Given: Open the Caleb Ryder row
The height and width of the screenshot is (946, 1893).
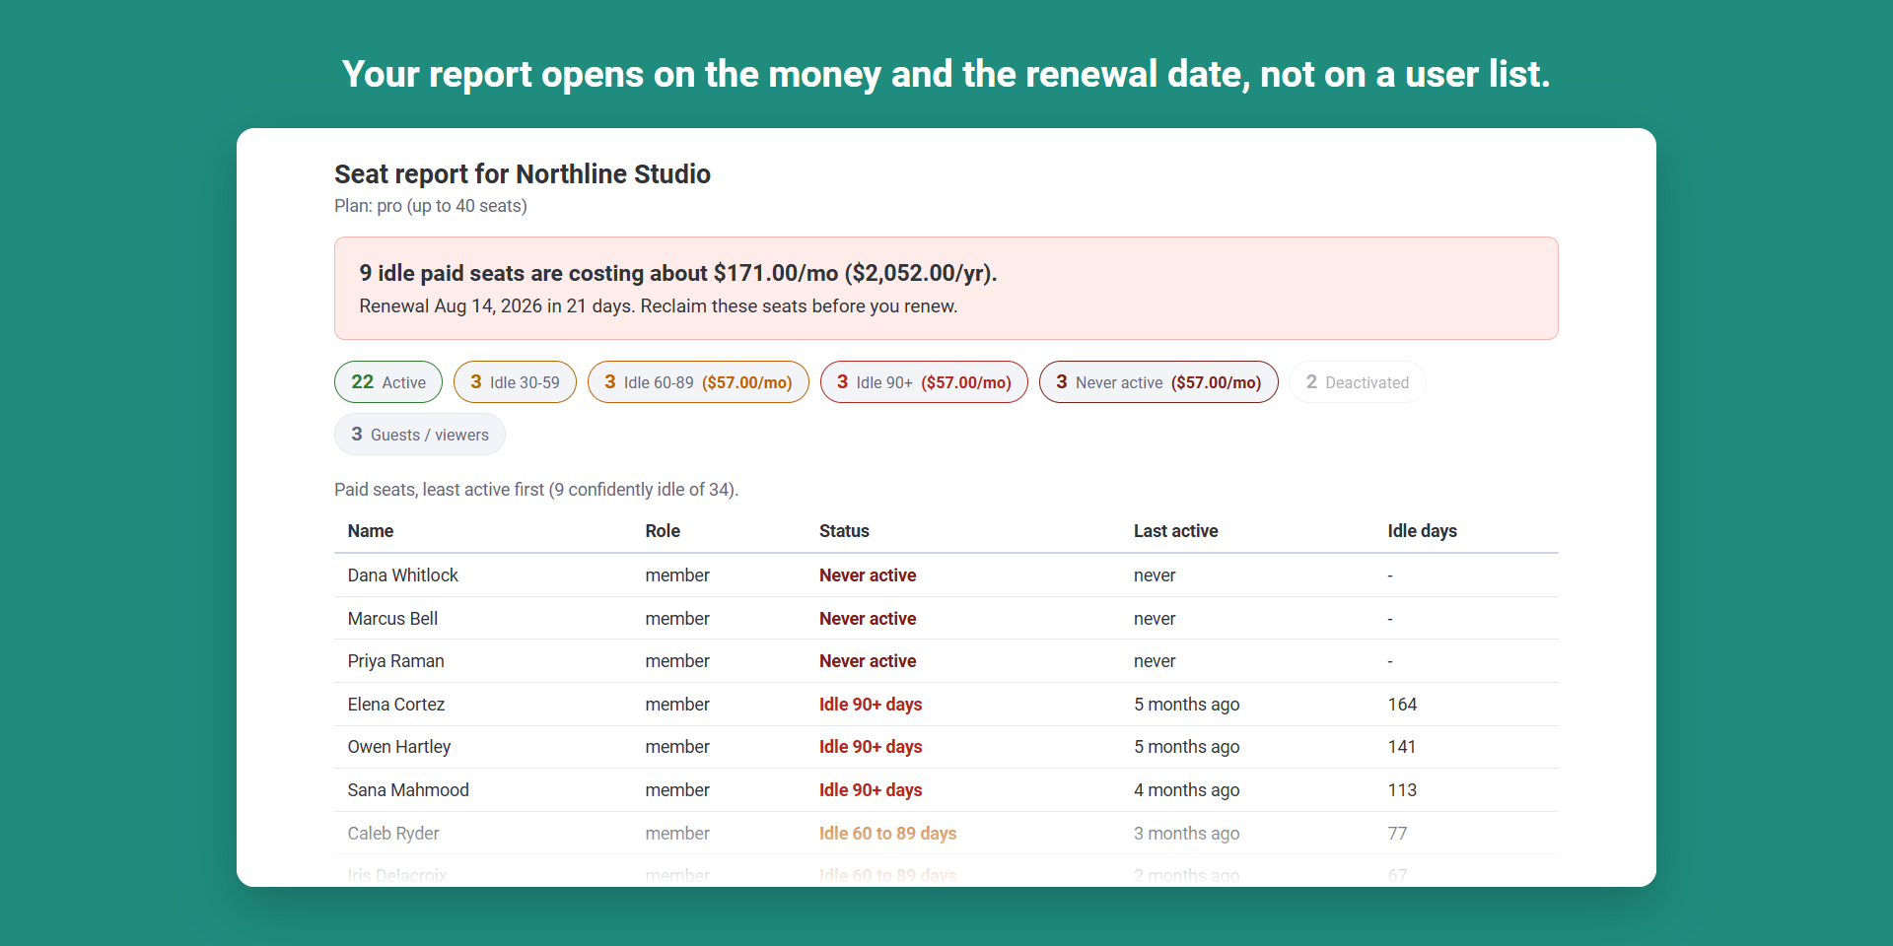Looking at the screenshot, I should click(x=946, y=834).
